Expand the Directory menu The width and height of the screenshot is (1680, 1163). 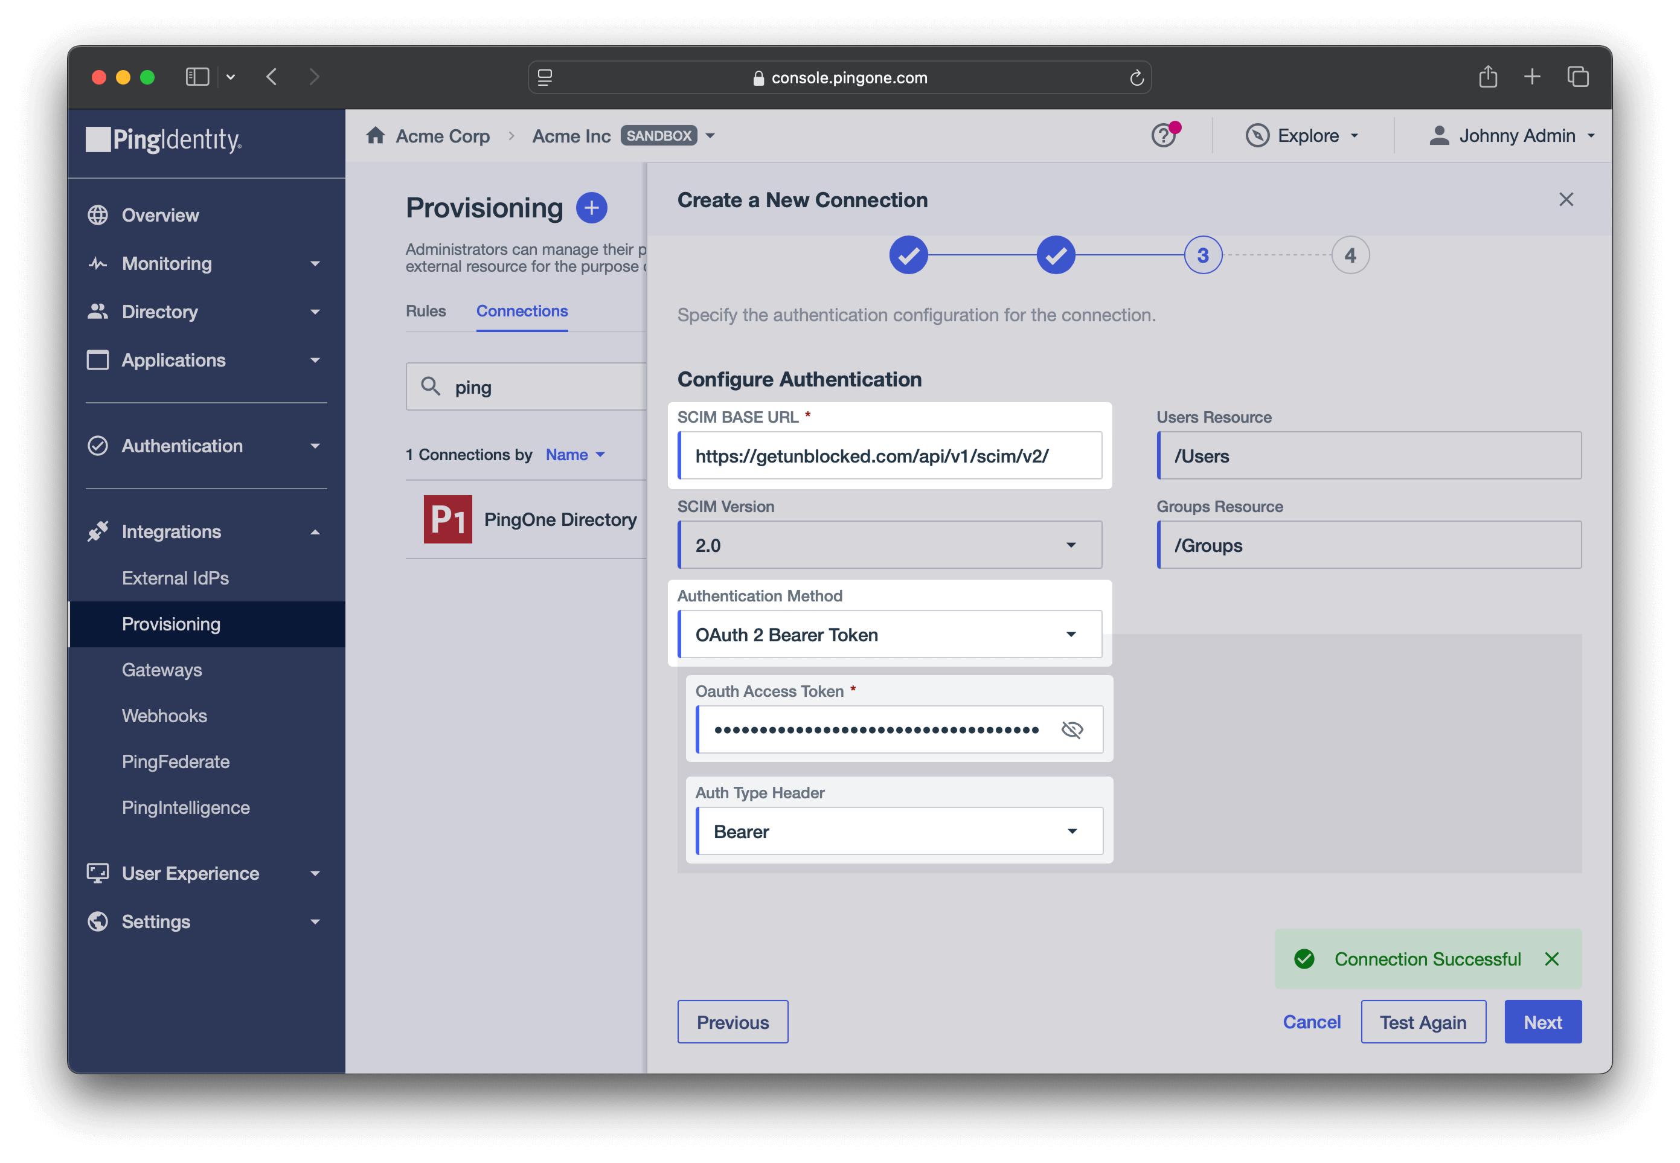[315, 312]
